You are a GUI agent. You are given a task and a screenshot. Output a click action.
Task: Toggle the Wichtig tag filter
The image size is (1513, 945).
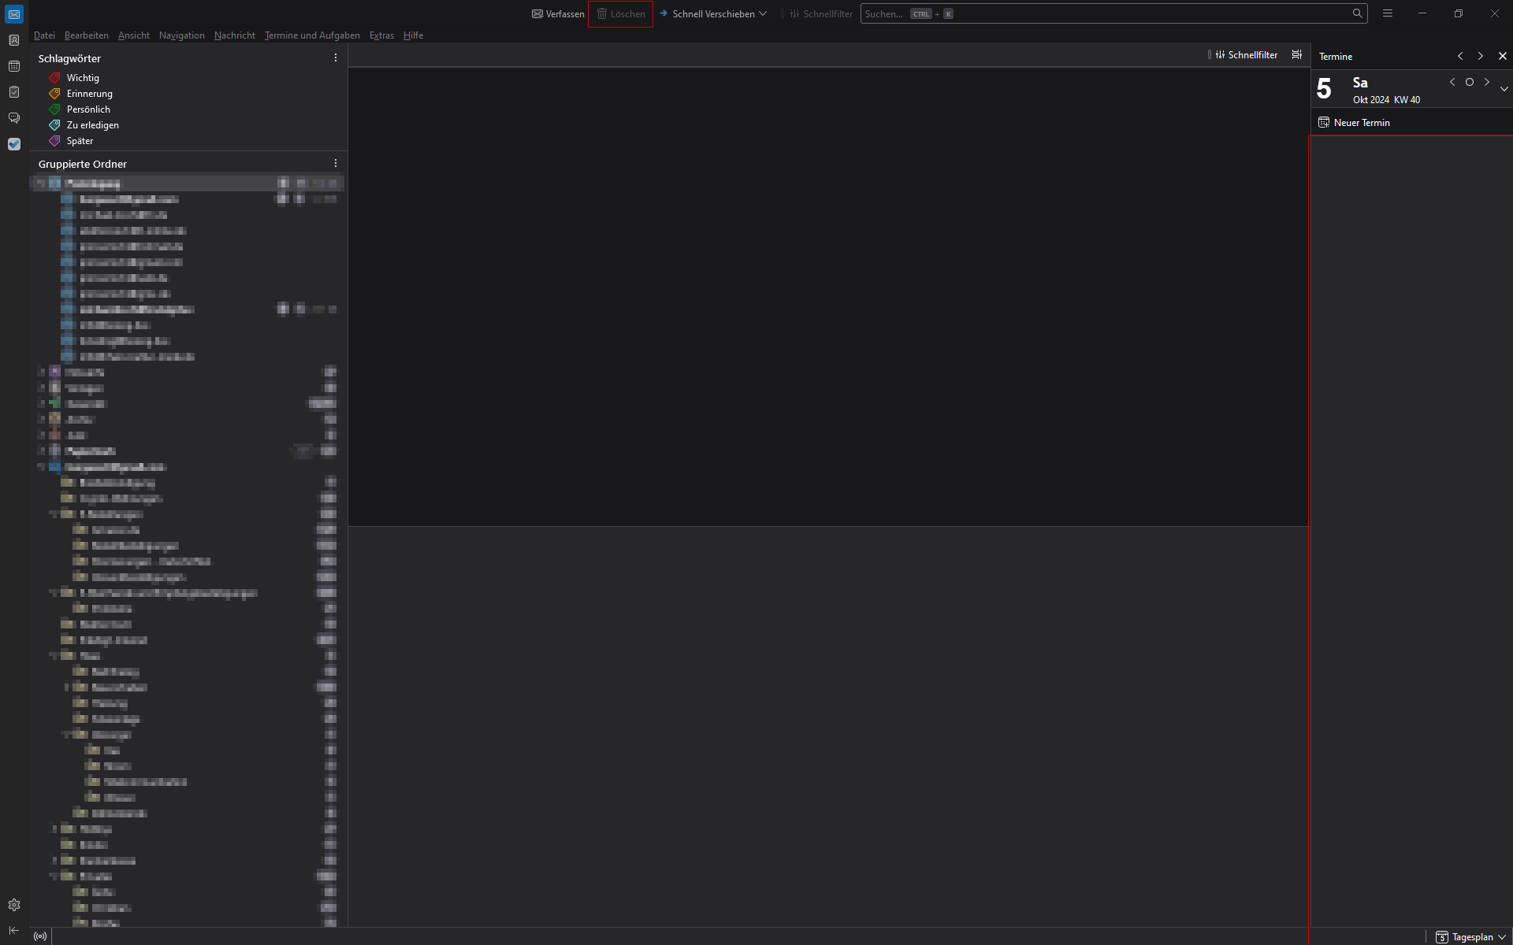(x=83, y=78)
